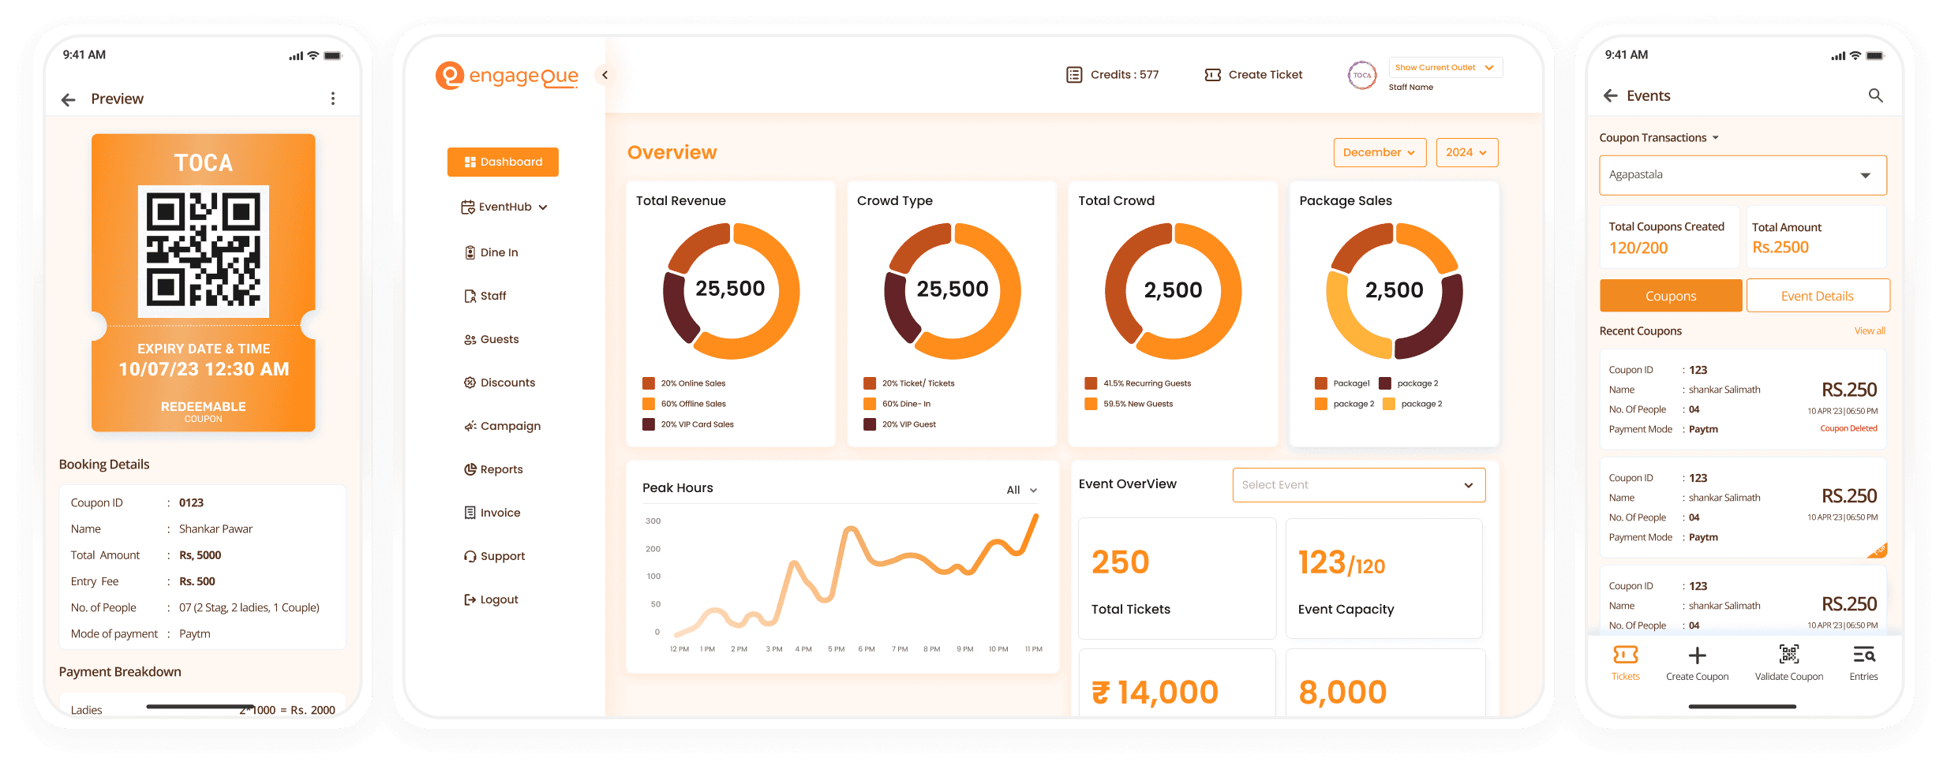The image size is (1947, 769).
Task: Click the Discounts badge icon
Action: [x=470, y=383]
